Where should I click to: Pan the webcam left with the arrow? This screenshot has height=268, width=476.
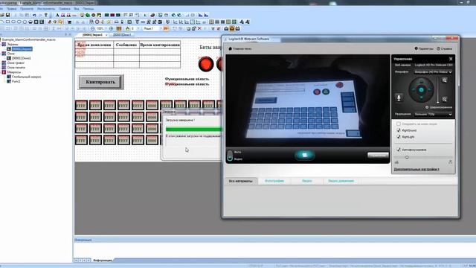point(413,89)
